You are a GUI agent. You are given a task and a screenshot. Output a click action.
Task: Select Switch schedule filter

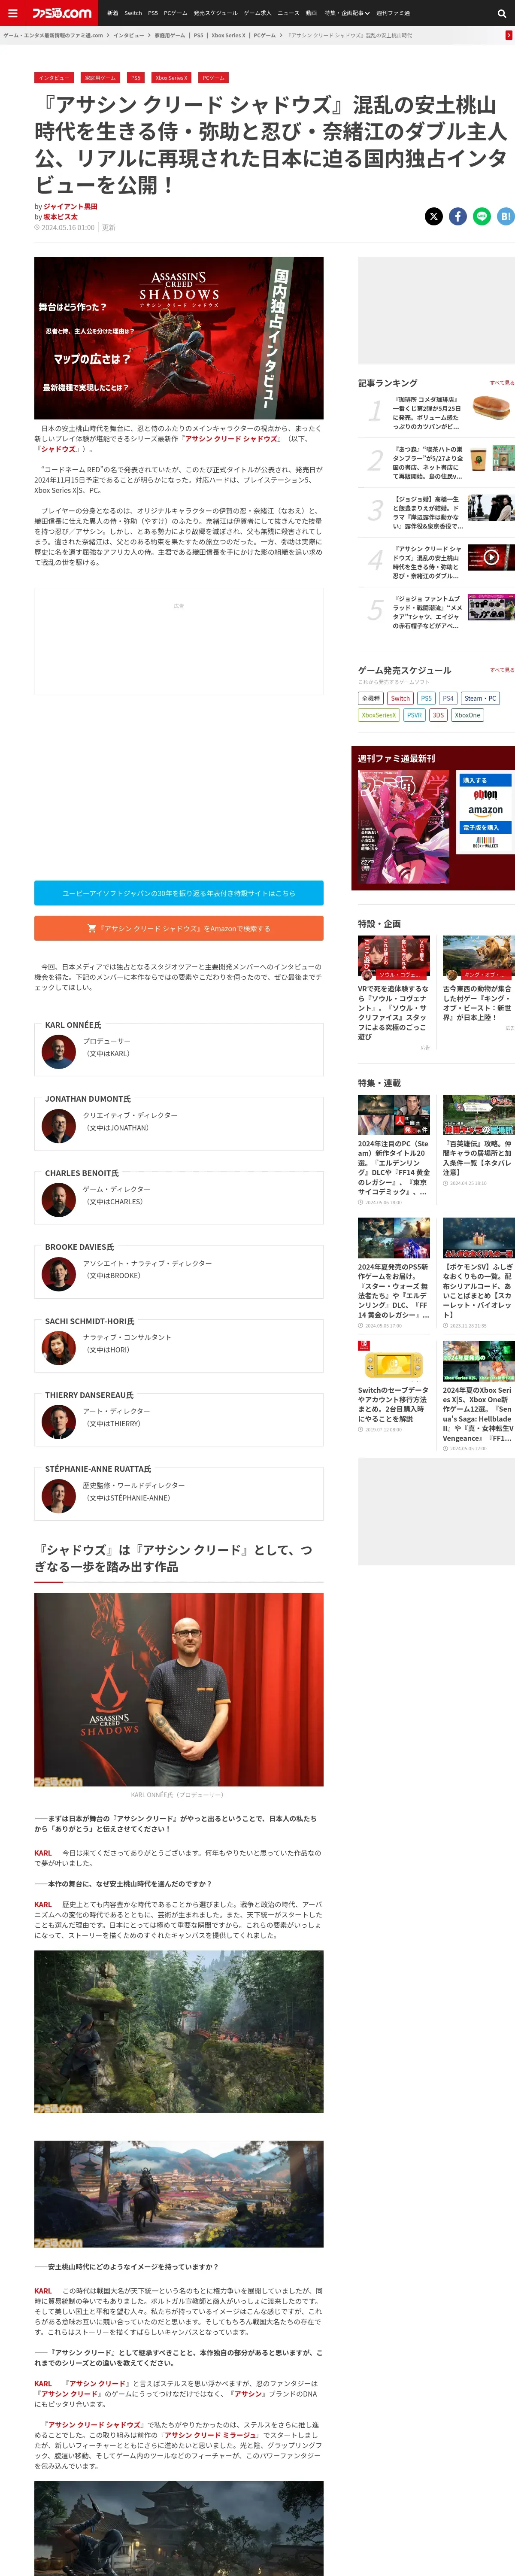pos(400,698)
